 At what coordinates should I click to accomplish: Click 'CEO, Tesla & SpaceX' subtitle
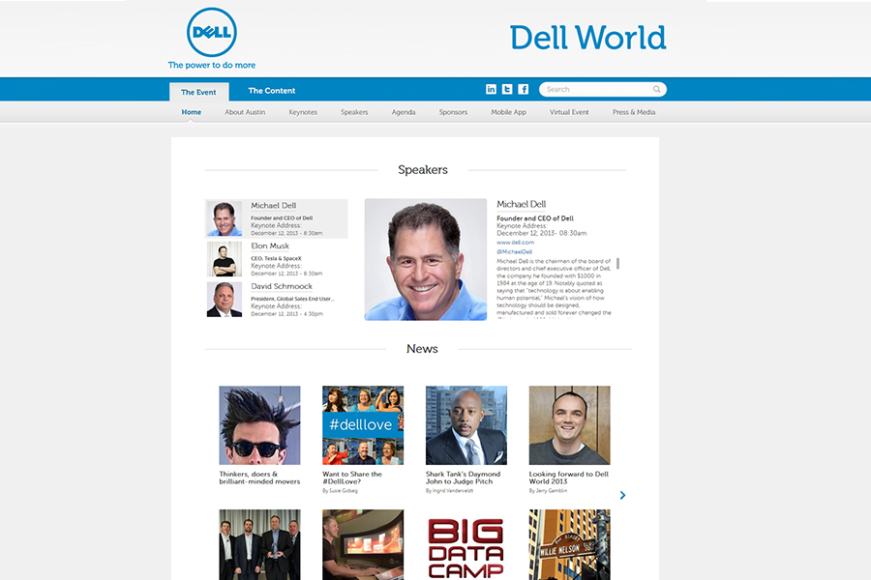(x=276, y=259)
